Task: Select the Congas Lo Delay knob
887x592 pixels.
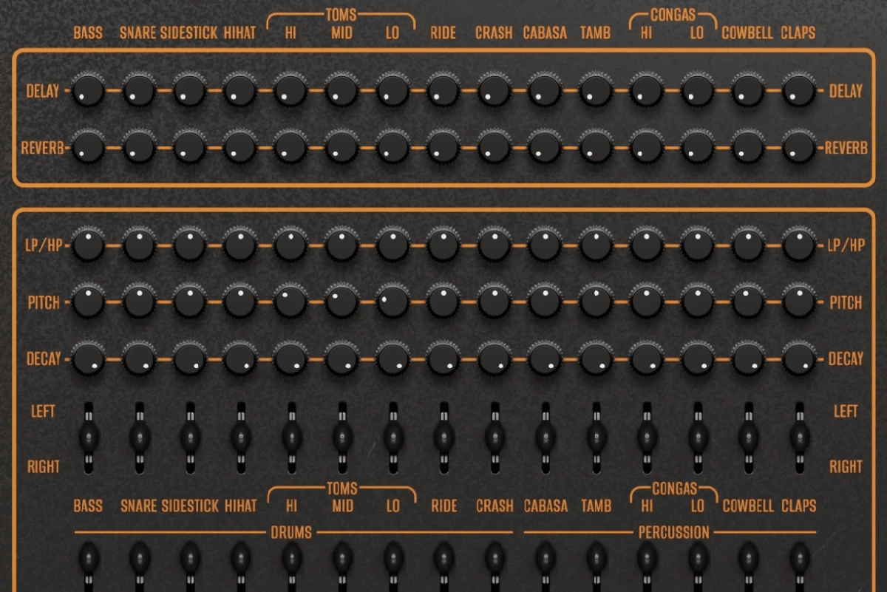Action: [x=697, y=91]
